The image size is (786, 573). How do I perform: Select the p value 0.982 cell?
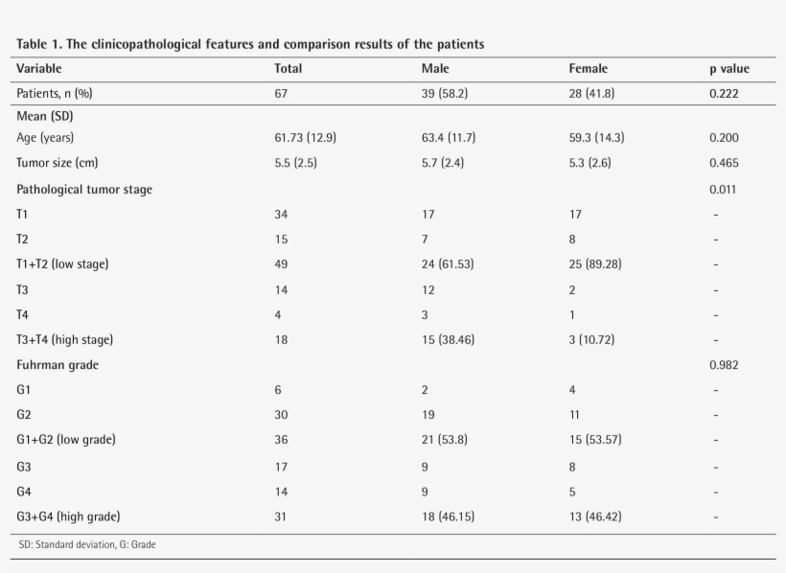pos(724,365)
